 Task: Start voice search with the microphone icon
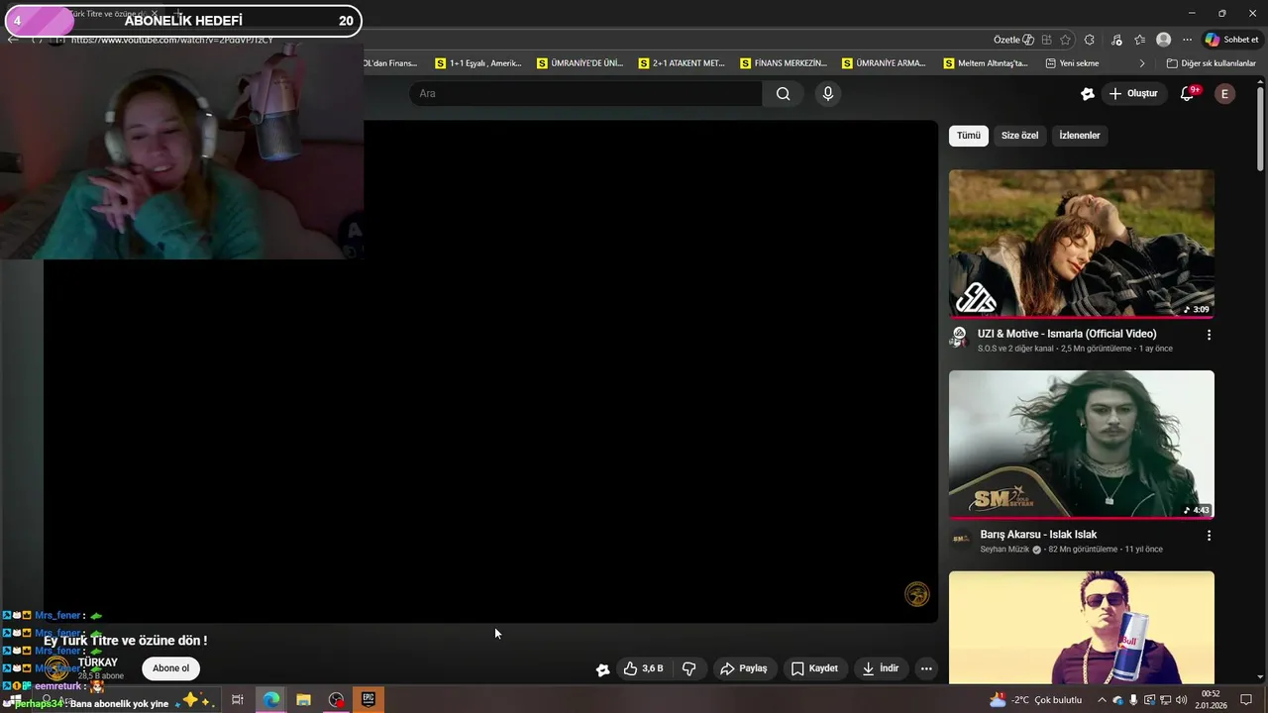point(828,93)
